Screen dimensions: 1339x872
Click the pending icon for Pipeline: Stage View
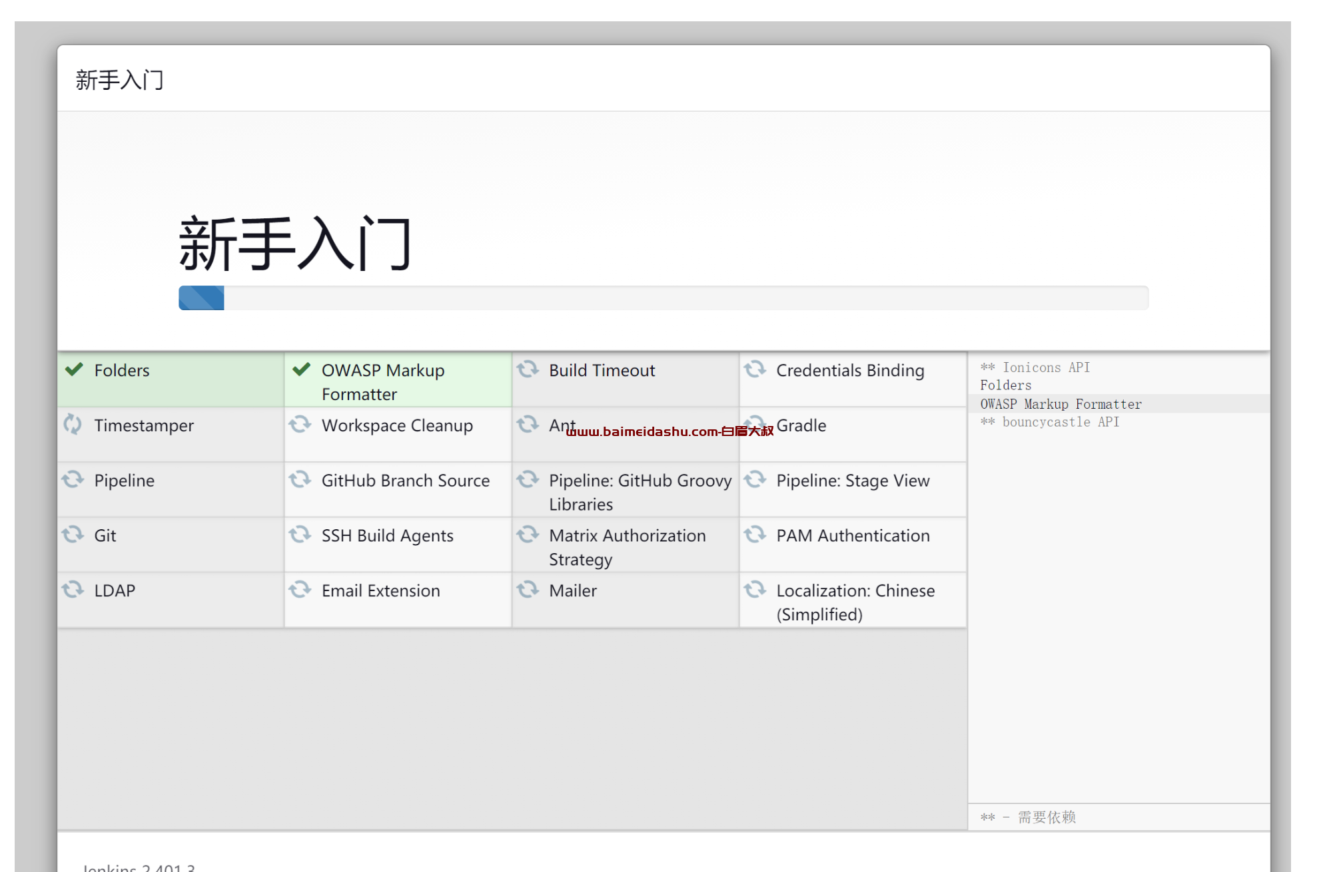[755, 479]
